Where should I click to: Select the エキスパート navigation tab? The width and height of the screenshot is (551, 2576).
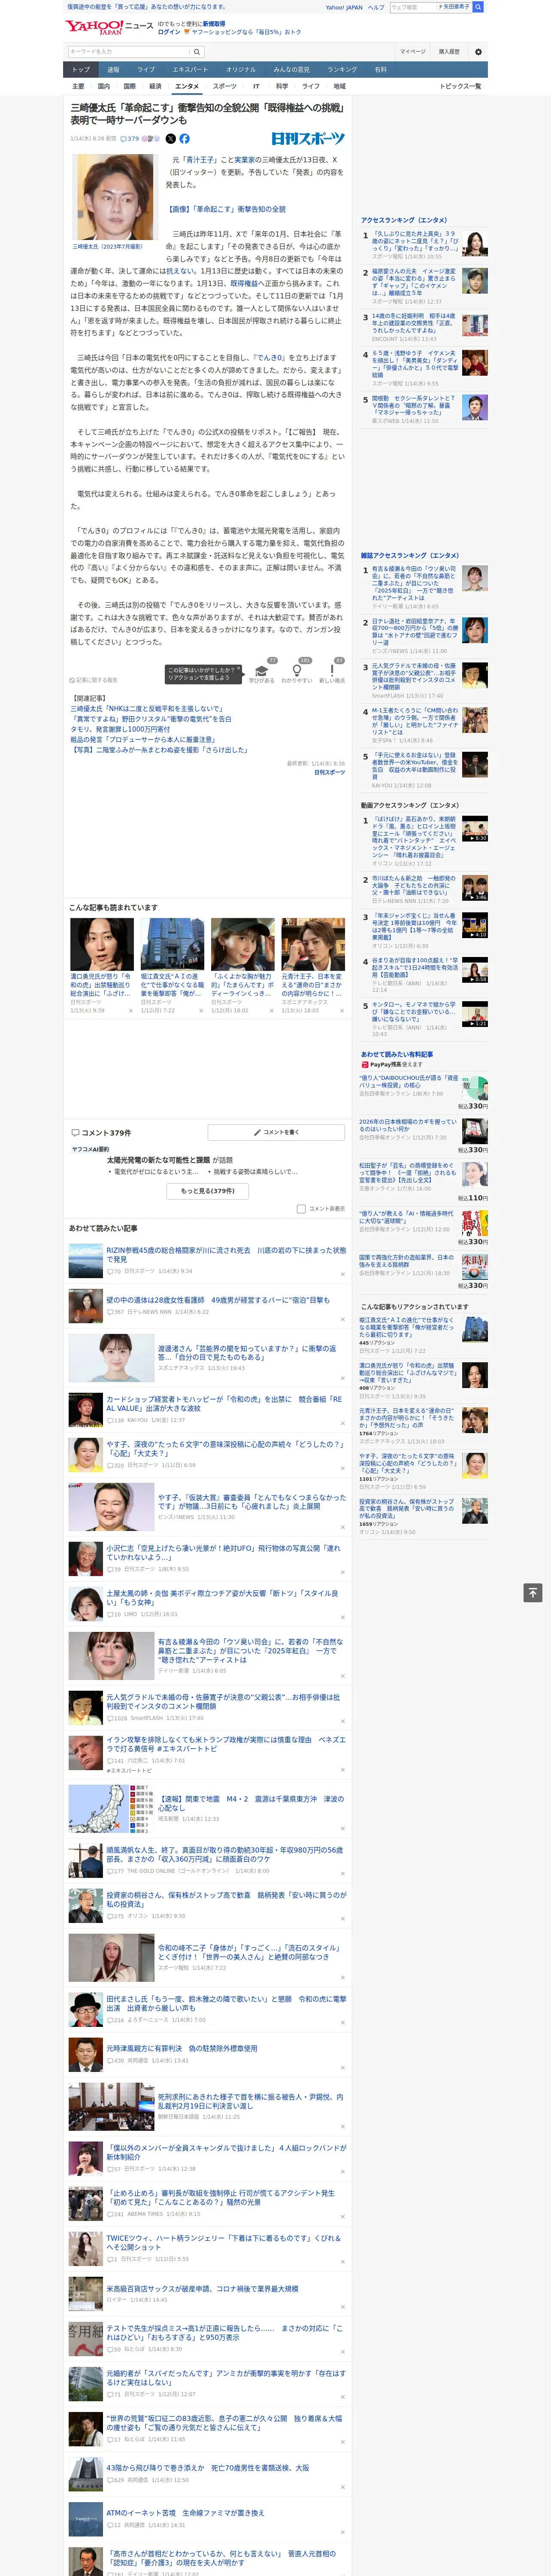(190, 70)
